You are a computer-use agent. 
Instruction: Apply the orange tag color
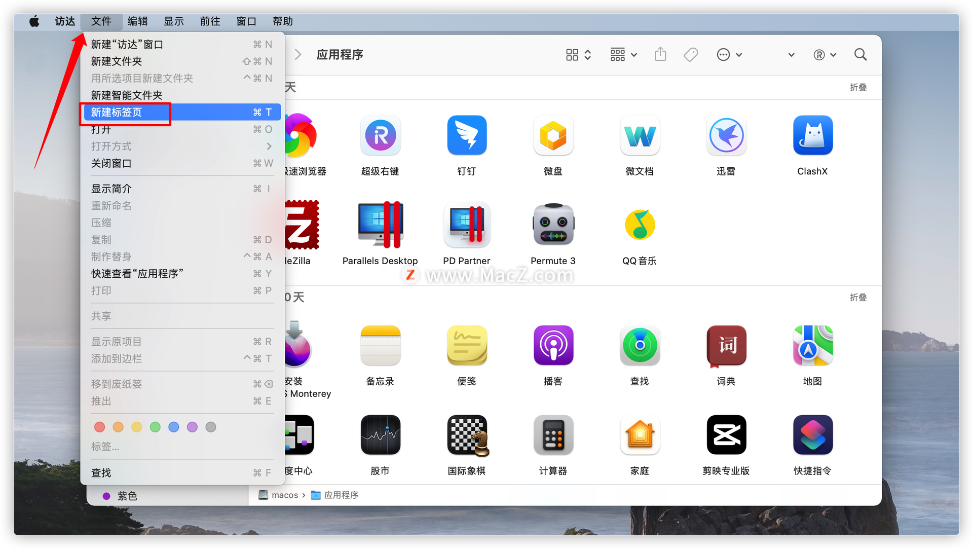(118, 427)
